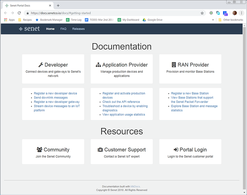Reload the page
This screenshot has width=247, height=195.
click(x=19, y=13)
